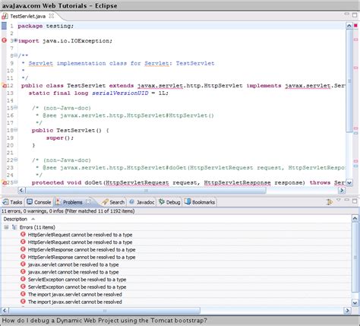Image resolution: width=360 pixels, height=326 pixels.
Task: Minimize the bottom Problems panel
Action: pos(346,200)
